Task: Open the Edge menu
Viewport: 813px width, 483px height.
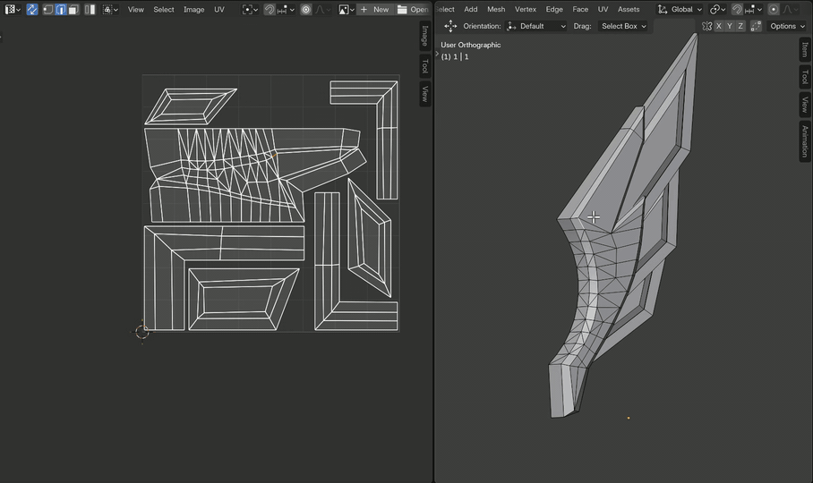Action: (554, 9)
